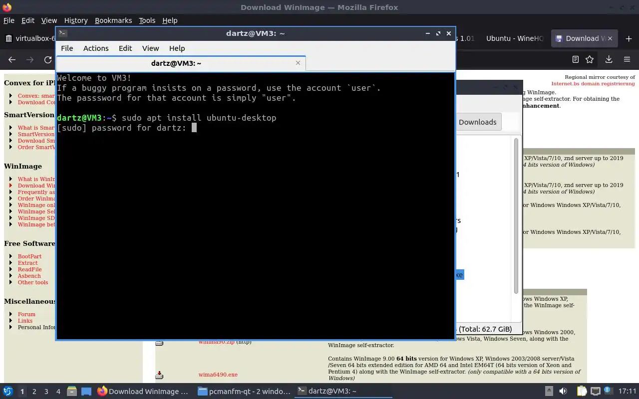
Task: Open the ReadFile link
Action: (x=29, y=269)
